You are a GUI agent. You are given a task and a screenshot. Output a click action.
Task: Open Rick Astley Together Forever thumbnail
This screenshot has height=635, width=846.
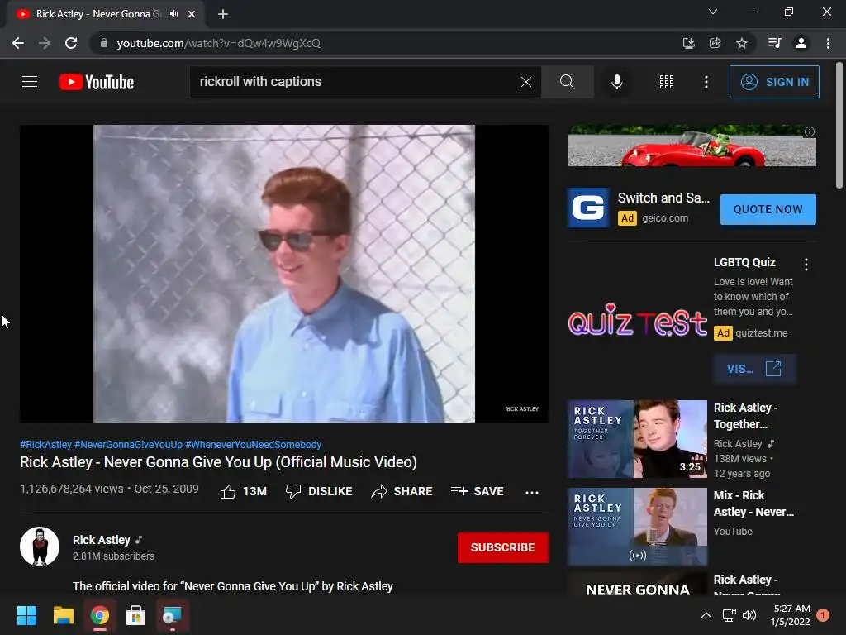coord(637,439)
